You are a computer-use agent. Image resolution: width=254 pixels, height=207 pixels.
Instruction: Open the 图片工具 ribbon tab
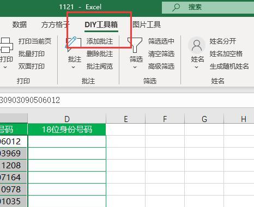(x=147, y=25)
